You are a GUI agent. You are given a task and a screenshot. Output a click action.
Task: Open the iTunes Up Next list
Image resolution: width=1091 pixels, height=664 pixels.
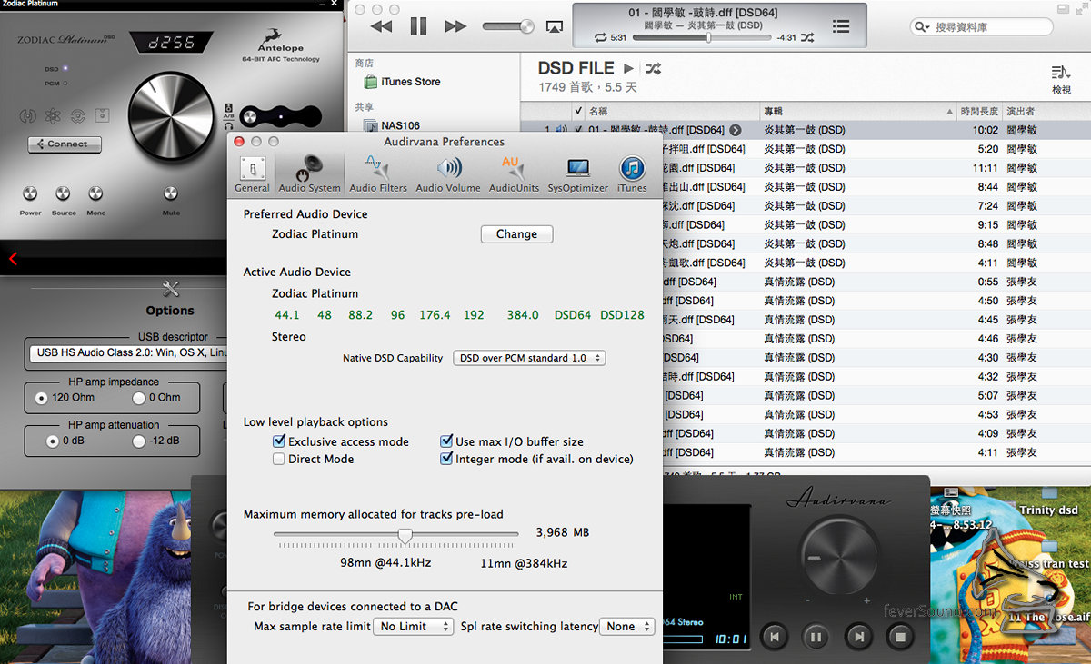pyautogui.click(x=841, y=26)
